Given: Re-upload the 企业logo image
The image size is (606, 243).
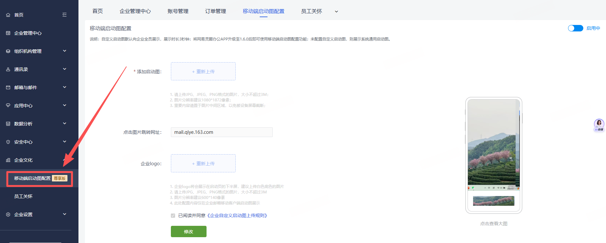Looking at the screenshot, I should pyautogui.click(x=203, y=163).
